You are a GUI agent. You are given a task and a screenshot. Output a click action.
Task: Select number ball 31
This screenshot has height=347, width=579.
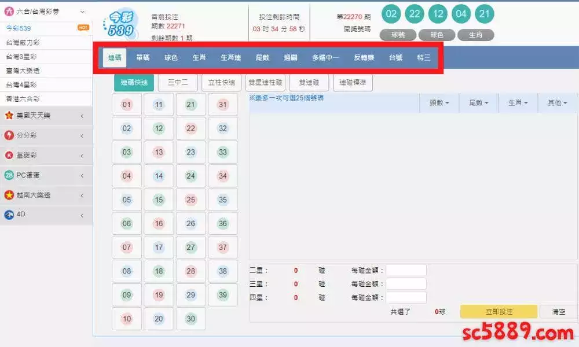click(x=223, y=104)
